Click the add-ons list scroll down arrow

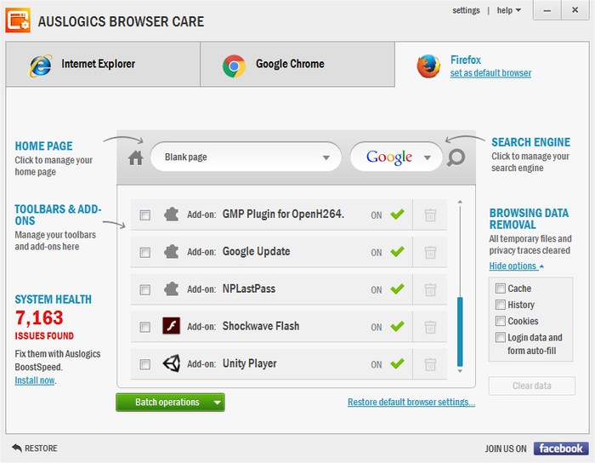[460, 371]
